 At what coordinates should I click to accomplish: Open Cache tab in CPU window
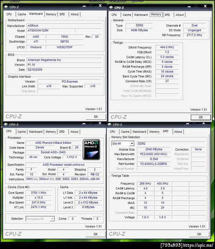[21, 132]
